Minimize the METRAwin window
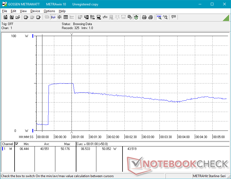The width and height of the screenshot is (231, 179). point(200,4)
